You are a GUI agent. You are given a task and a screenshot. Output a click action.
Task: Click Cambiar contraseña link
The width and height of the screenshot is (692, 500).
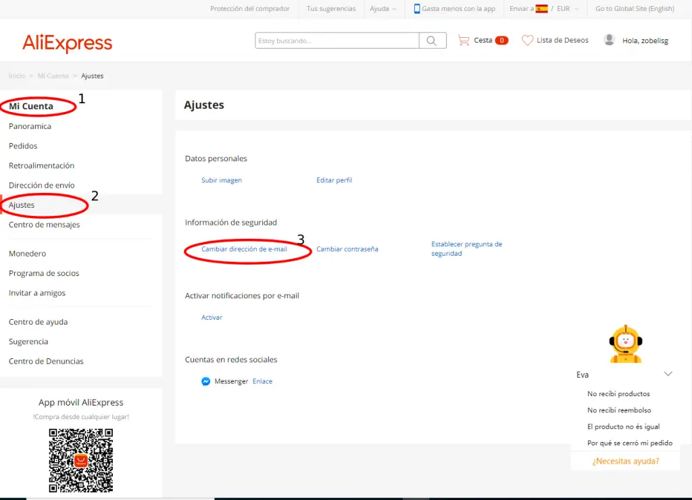coord(347,249)
